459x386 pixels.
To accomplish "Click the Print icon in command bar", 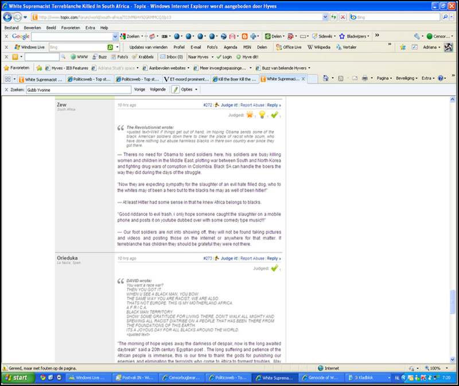I will (x=365, y=78).
